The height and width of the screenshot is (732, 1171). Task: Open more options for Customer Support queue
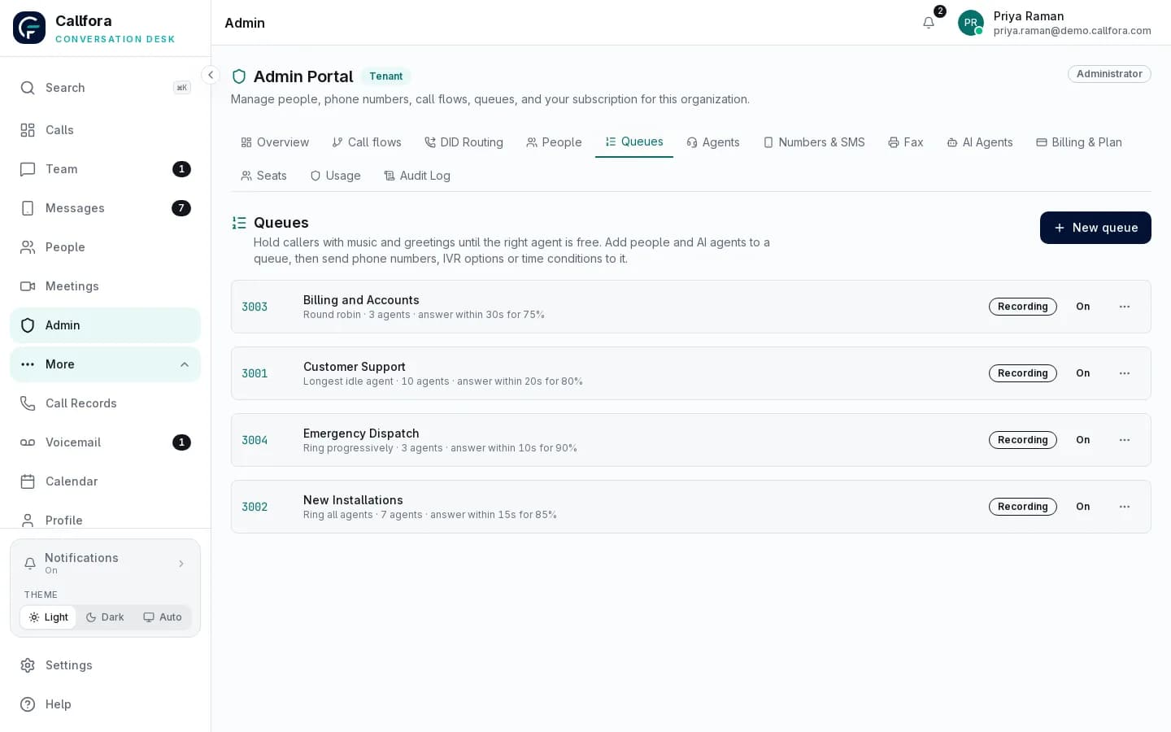point(1125,373)
